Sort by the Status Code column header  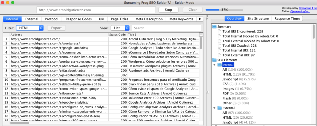pos(118,35)
